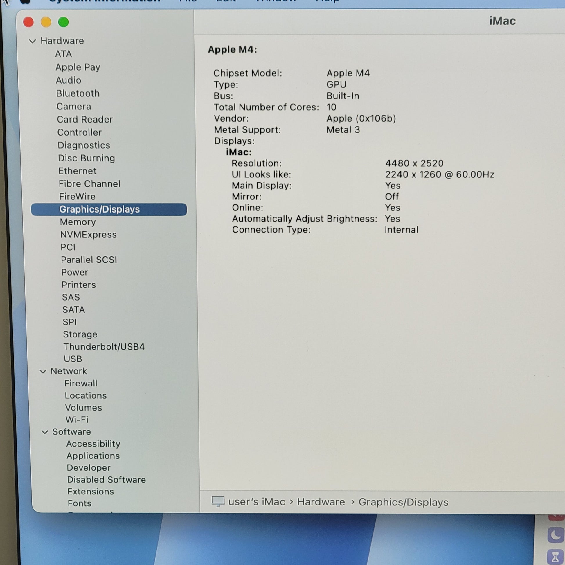The height and width of the screenshot is (565, 565).
Task: Open Firewall under Network
Action: [81, 383]
